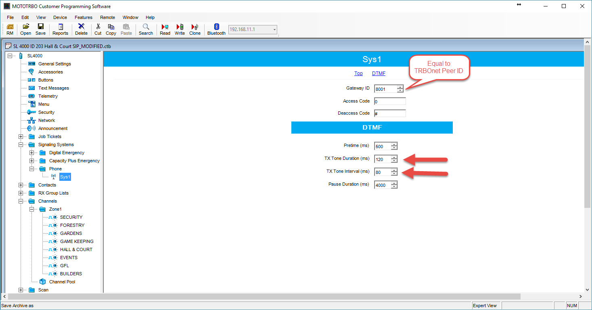
Task: Click the Delete toolbar icon
Action: pyautogui.click(x=81, y=29)
